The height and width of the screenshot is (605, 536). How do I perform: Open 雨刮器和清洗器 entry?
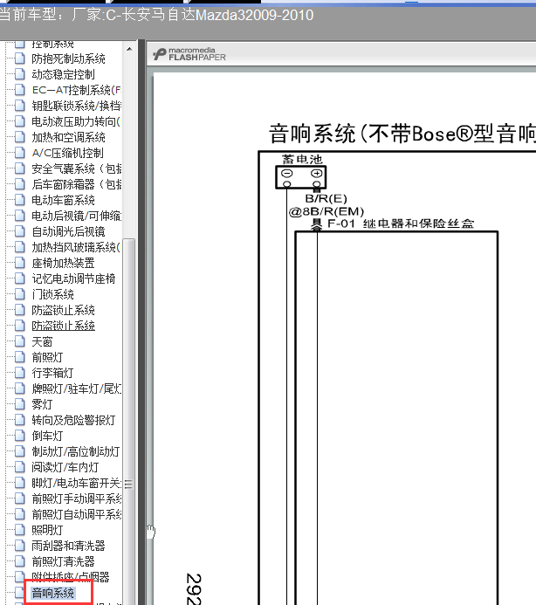pos(68,546)
